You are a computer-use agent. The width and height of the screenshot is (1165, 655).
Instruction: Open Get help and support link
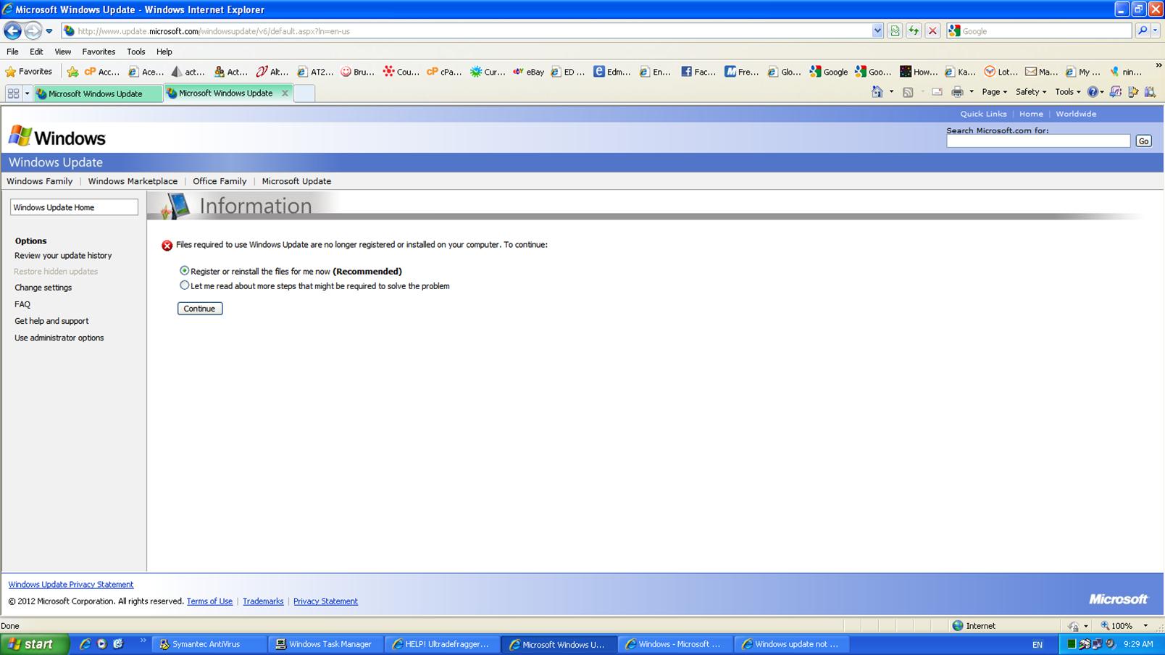pos(51,321)
